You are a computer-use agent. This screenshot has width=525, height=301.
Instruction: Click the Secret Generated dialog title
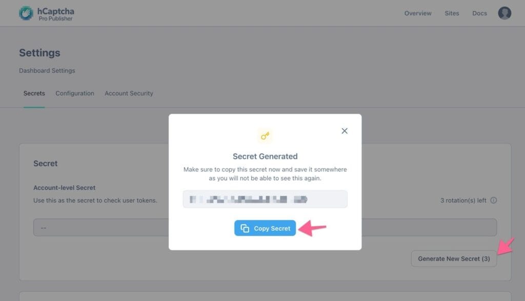pyautogui.click(x=265, y=156)
